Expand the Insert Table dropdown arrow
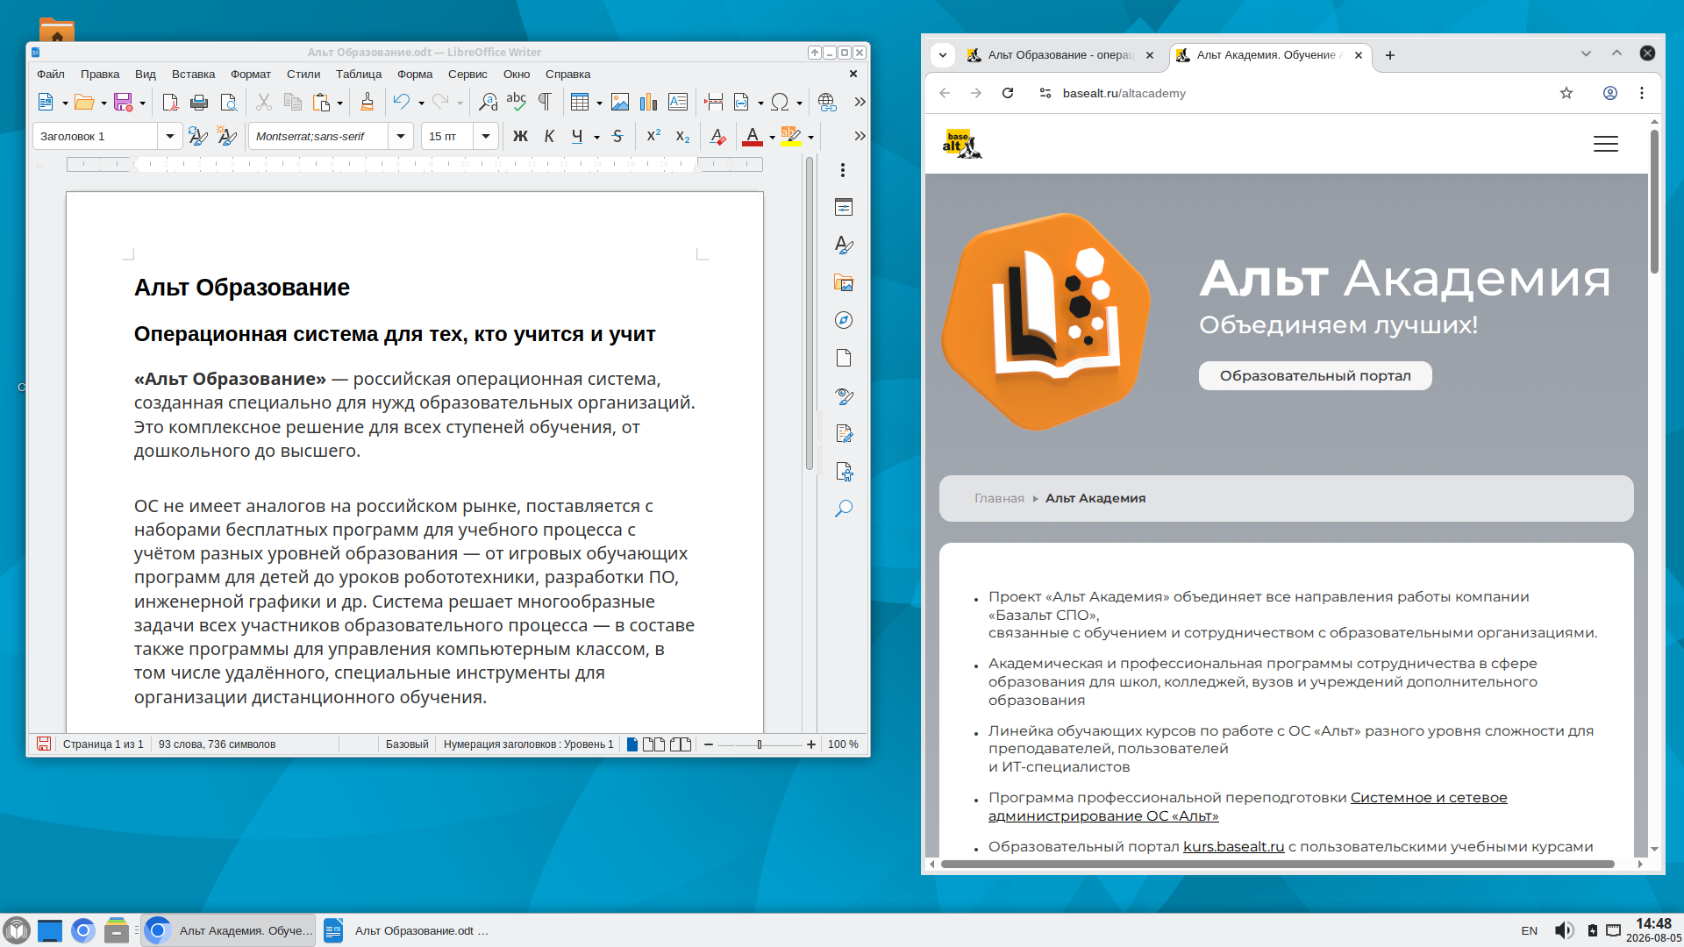1684x947 pixels. 599,103
